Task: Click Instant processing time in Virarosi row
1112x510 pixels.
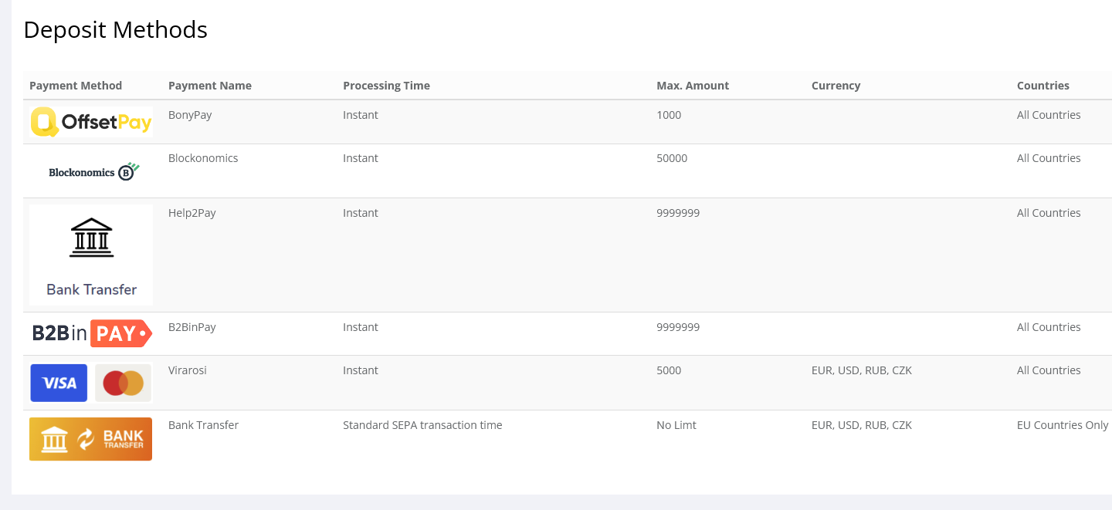Action: [361, 370]
